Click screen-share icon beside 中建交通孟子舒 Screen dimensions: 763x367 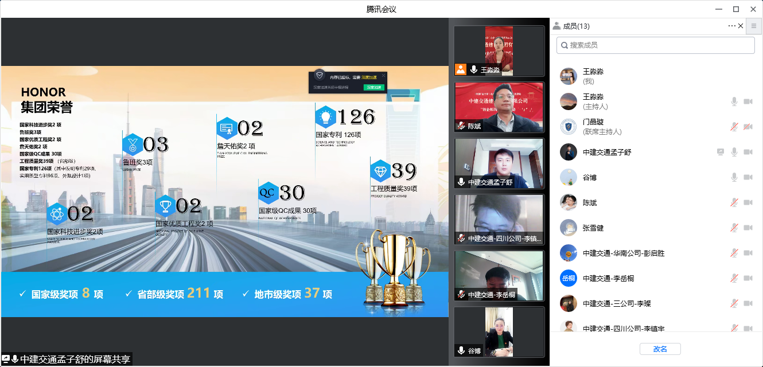point(721,152)
